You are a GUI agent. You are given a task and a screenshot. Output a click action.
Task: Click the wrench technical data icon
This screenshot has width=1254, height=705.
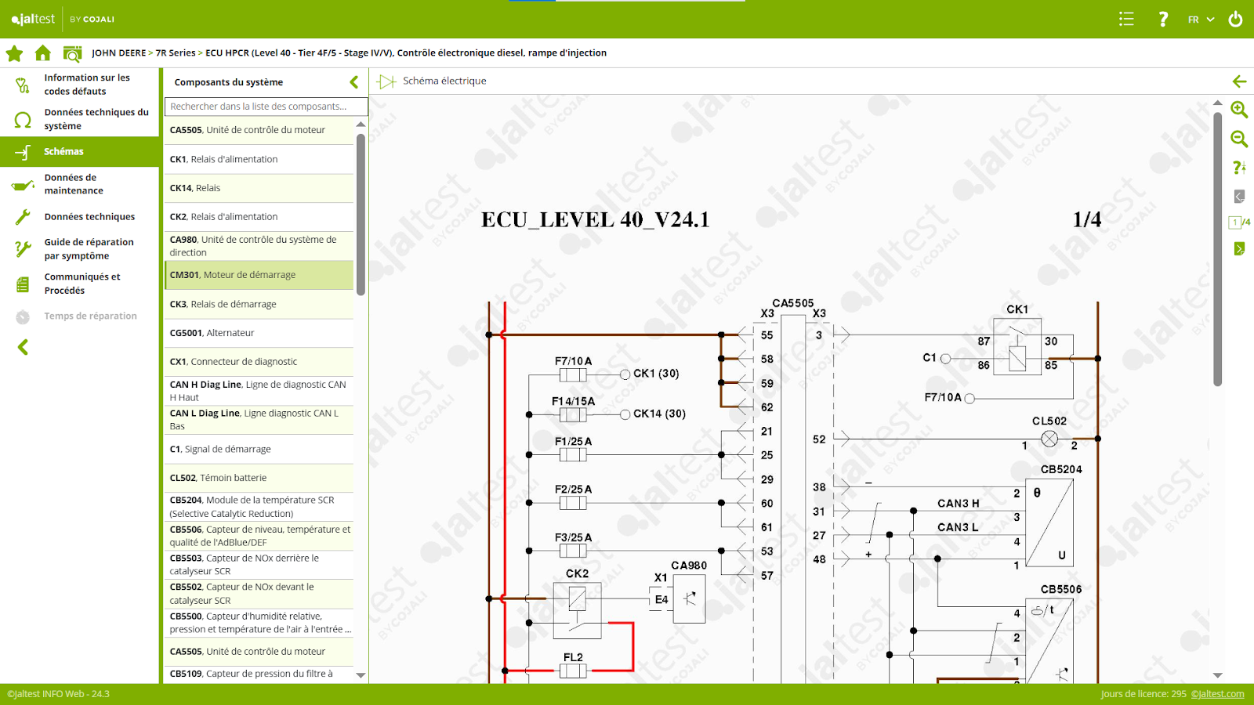click(23, 217)
